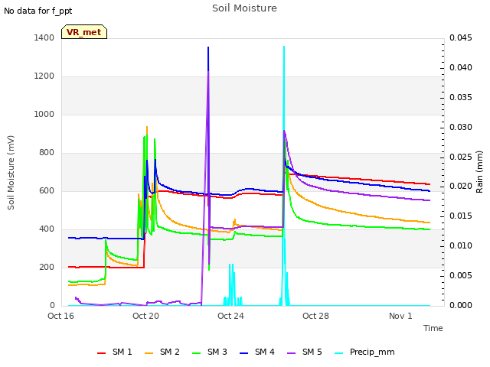
Task: Click the 0.010 right axis value
Action: (x=461, y=246)
